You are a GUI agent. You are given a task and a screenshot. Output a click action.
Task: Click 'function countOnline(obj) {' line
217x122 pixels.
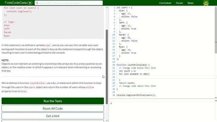[133, 65]
